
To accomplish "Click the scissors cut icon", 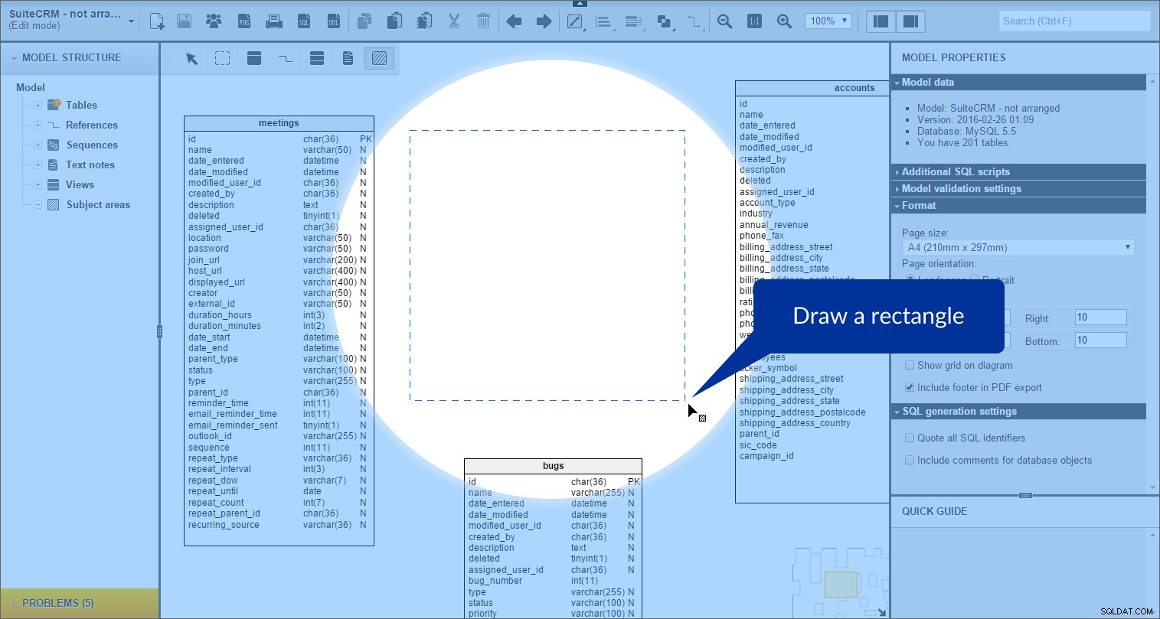I will point(454,21).
